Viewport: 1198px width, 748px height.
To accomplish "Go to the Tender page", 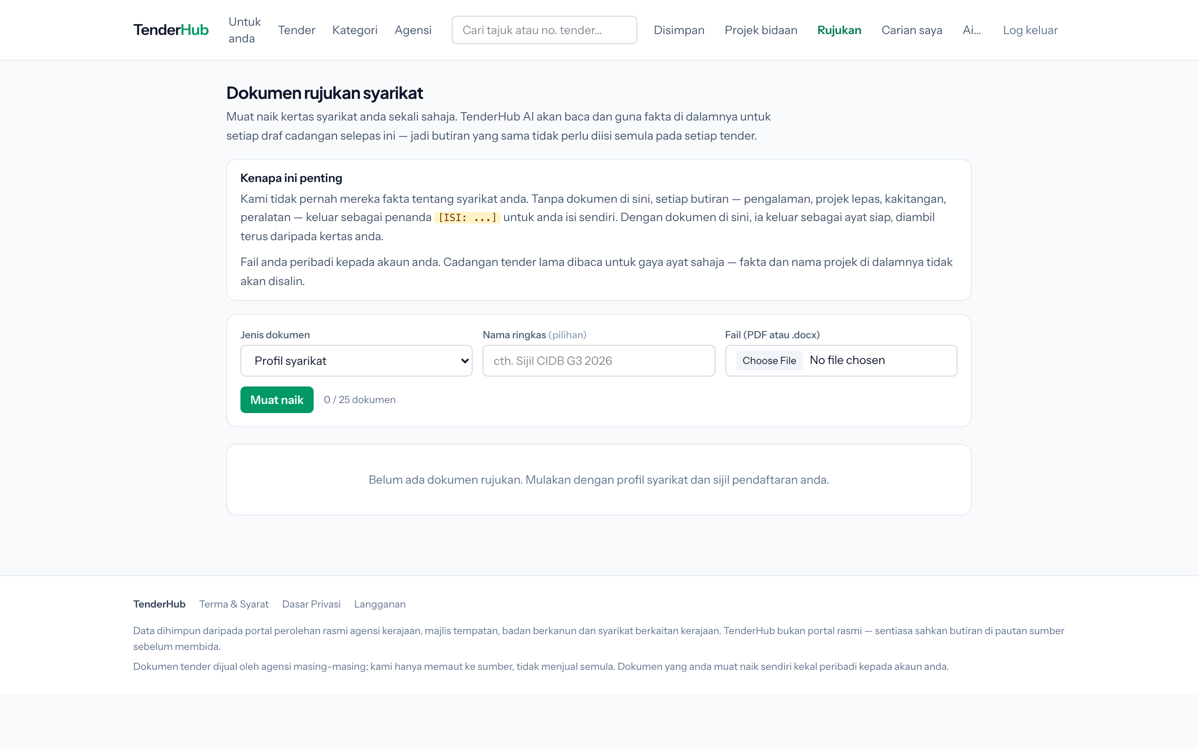I will tap(297, 30).
